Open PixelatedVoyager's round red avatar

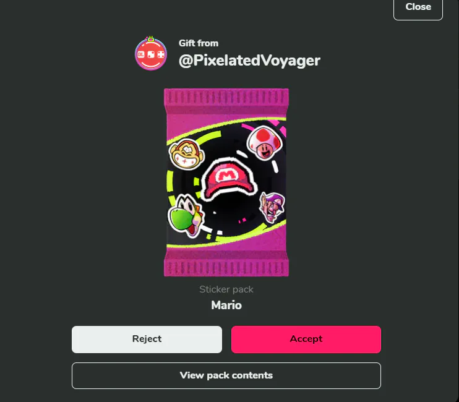[x=151, y=54]
